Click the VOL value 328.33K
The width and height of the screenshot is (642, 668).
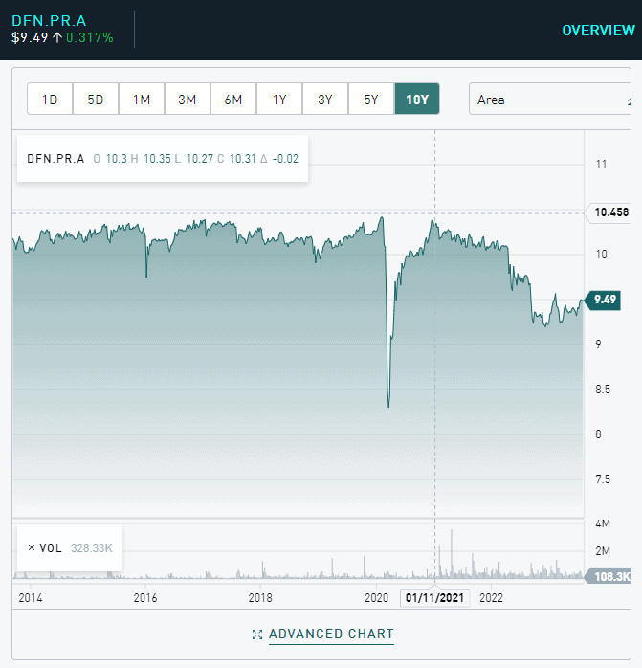point(92,547)
